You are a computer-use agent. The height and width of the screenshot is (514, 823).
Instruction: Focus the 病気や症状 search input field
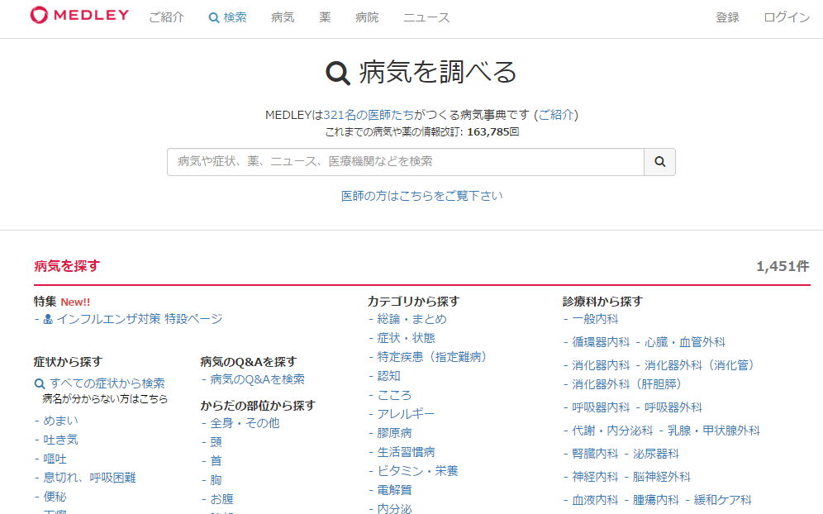tap(406, 162)
